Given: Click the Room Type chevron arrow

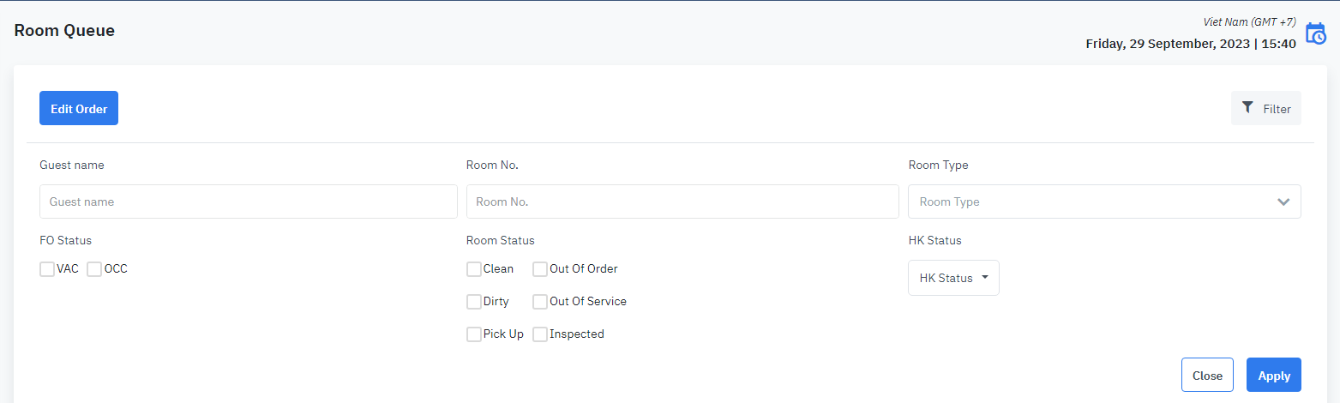Looking at the screenshot, I should (x=1283, y=202).
